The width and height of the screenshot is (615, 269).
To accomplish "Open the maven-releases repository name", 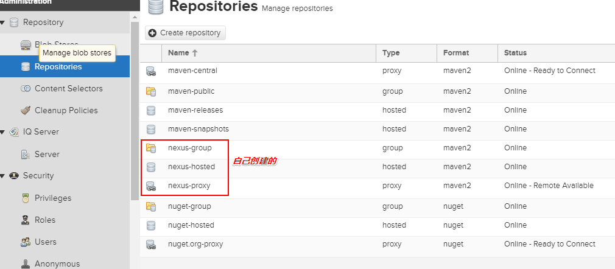I will coord(195,110).
